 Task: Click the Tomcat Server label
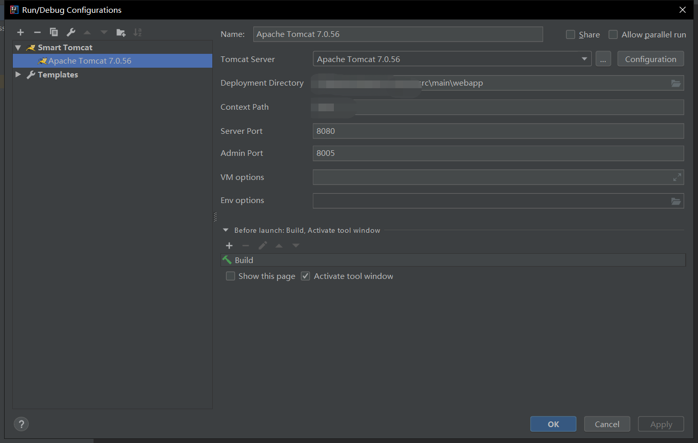(x=248, y=59)
